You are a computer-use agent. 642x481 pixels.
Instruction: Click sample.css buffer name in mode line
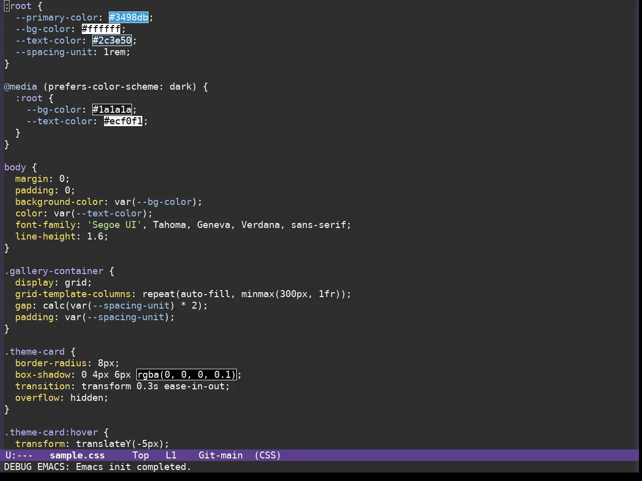[x=77, y=455]
